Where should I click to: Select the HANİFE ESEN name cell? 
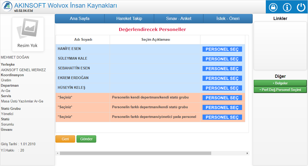83,49
